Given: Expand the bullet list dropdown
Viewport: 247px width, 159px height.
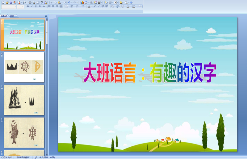Looking at the screenshot, I should pyautogui.click(x=86, y=6).
